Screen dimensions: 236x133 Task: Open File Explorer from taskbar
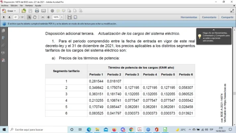[x=97, y=130]
